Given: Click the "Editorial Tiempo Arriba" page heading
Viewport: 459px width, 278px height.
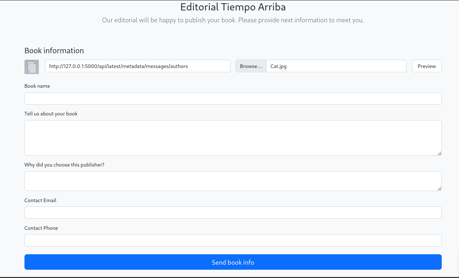Looking at the screenshot, I should point(233,7).
